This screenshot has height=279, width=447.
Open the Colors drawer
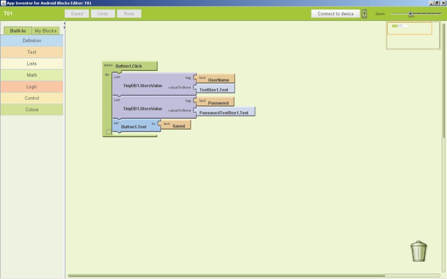pos(32,109)
